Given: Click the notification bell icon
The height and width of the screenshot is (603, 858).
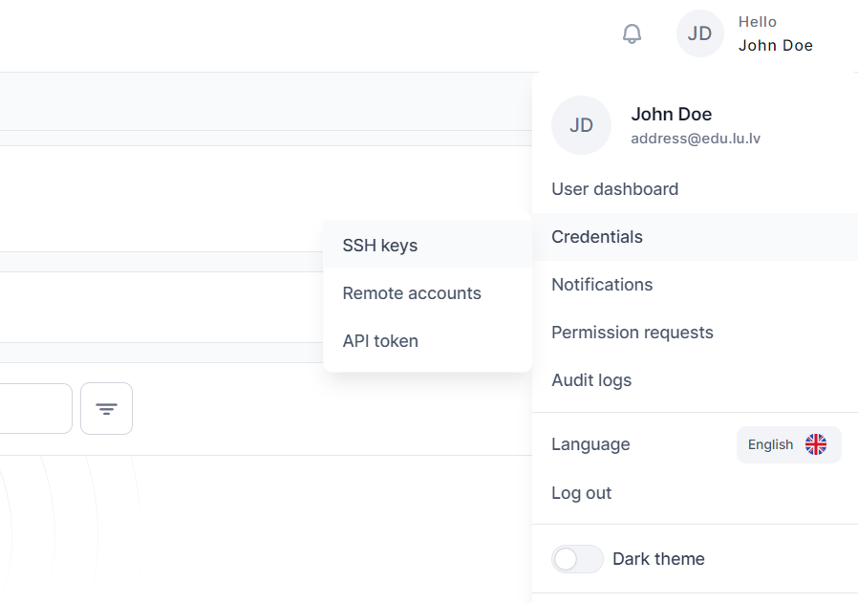Looking at the screenshot, I should 632,34.
